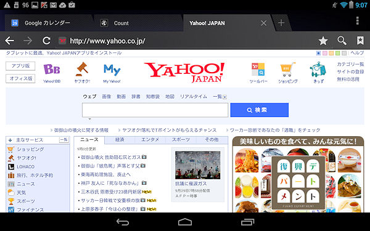Switch to the その他 news tab
The width and height of the screenshot is (370, 231).
[x=212, y=140]
